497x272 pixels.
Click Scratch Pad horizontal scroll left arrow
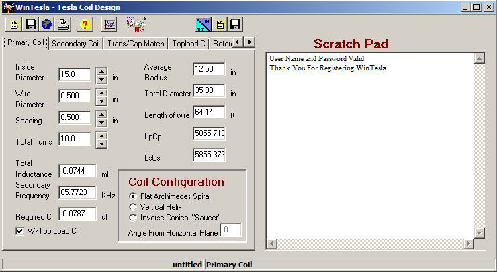point(272,244)
